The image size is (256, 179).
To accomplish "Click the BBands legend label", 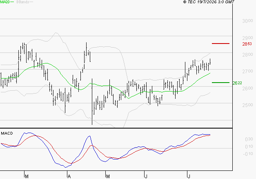I will tap(23, 2).
